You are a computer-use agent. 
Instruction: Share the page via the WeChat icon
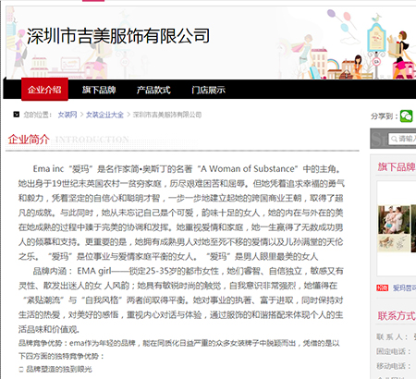pos(406,116)
